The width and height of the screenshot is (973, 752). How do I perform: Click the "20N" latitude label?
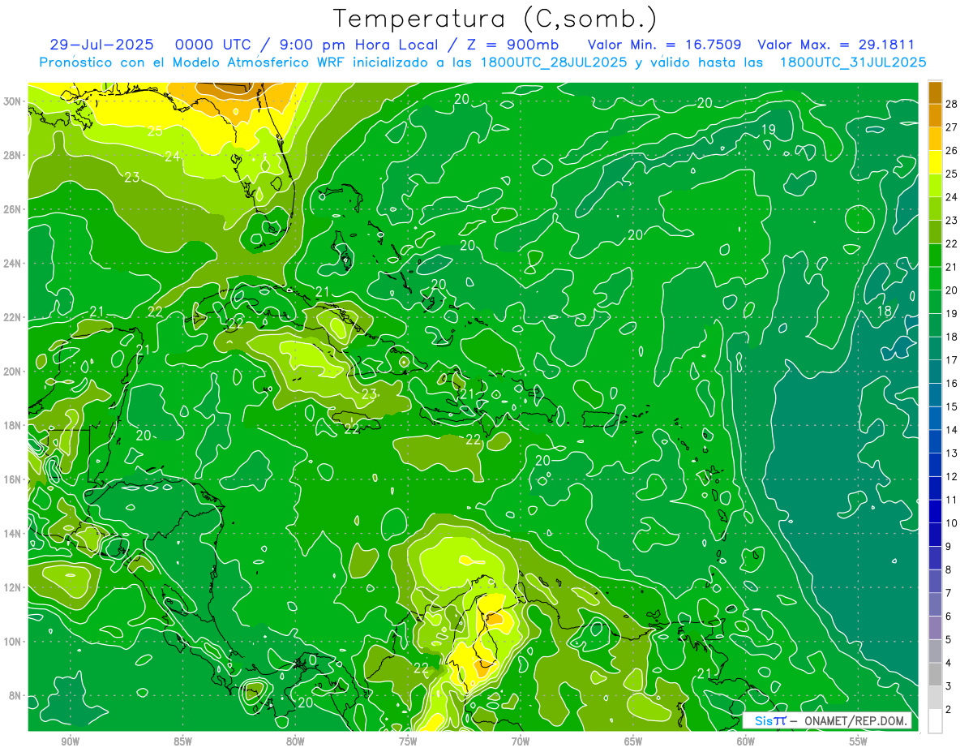click(x=14, y=372)
